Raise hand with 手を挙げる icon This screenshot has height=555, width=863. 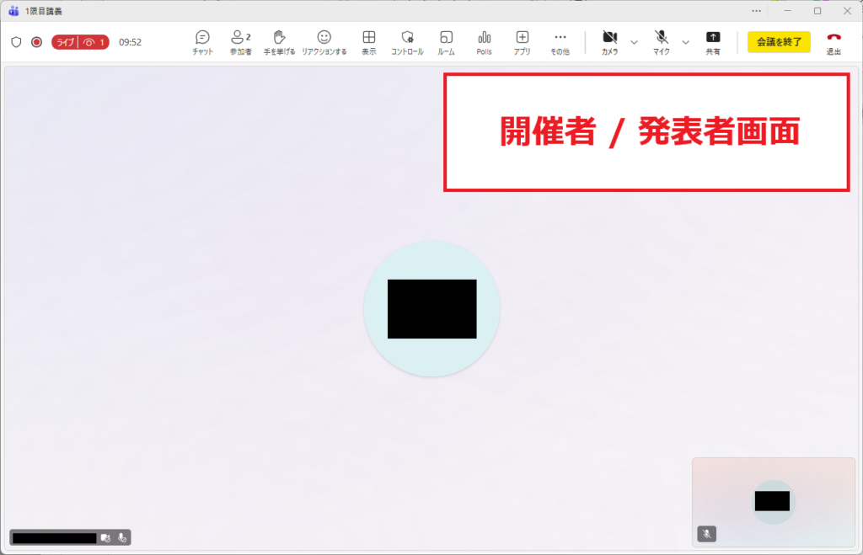click(x=281, y=42)
